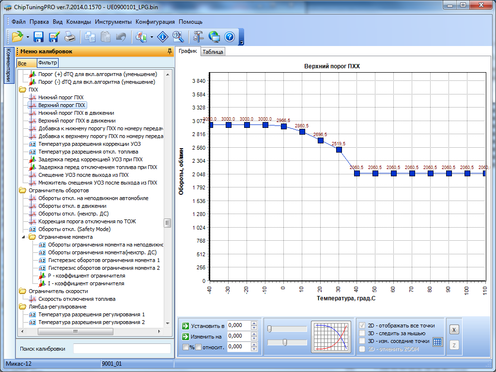This screenshot has width=496, height=372.
Task: Click the blue question mark help icon
Action: point(229,37)
